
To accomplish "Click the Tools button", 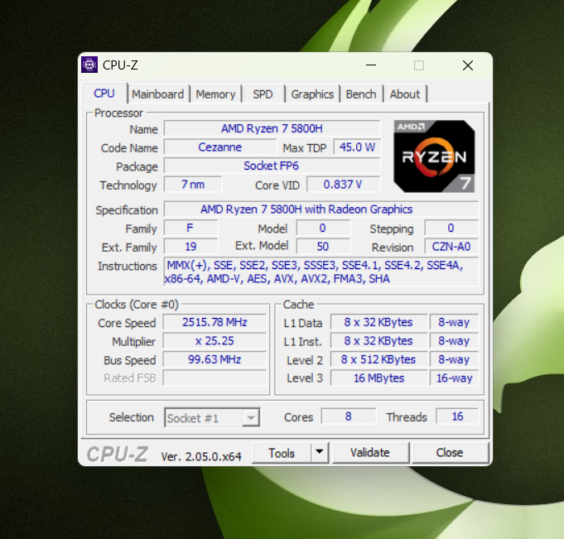I will (x=282, y=453).
